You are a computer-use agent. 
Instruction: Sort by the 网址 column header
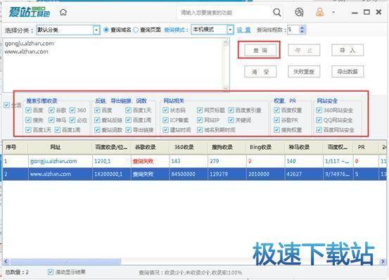coord(60,147)
